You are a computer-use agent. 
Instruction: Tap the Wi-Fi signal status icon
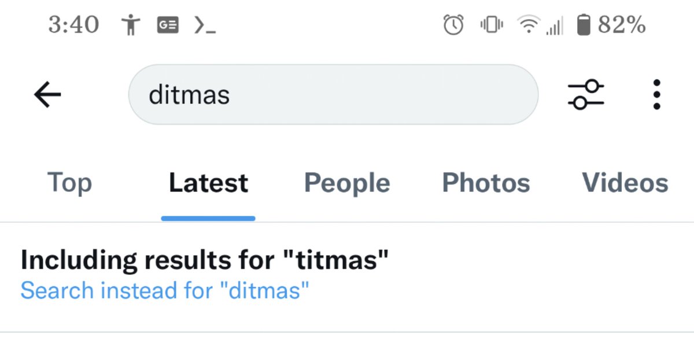[527, 25]
